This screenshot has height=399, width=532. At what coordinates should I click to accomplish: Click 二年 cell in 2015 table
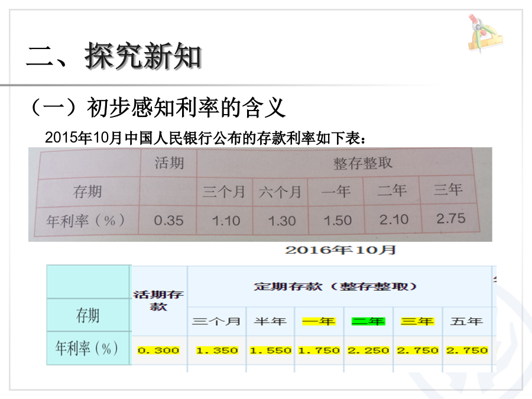[x=392, y=190]
